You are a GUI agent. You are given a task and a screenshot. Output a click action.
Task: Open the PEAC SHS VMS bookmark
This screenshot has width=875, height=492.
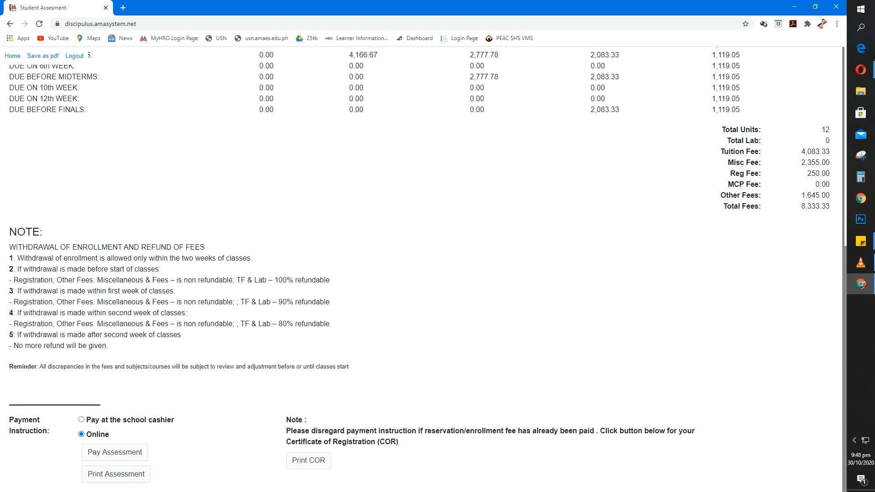[509, 38]
